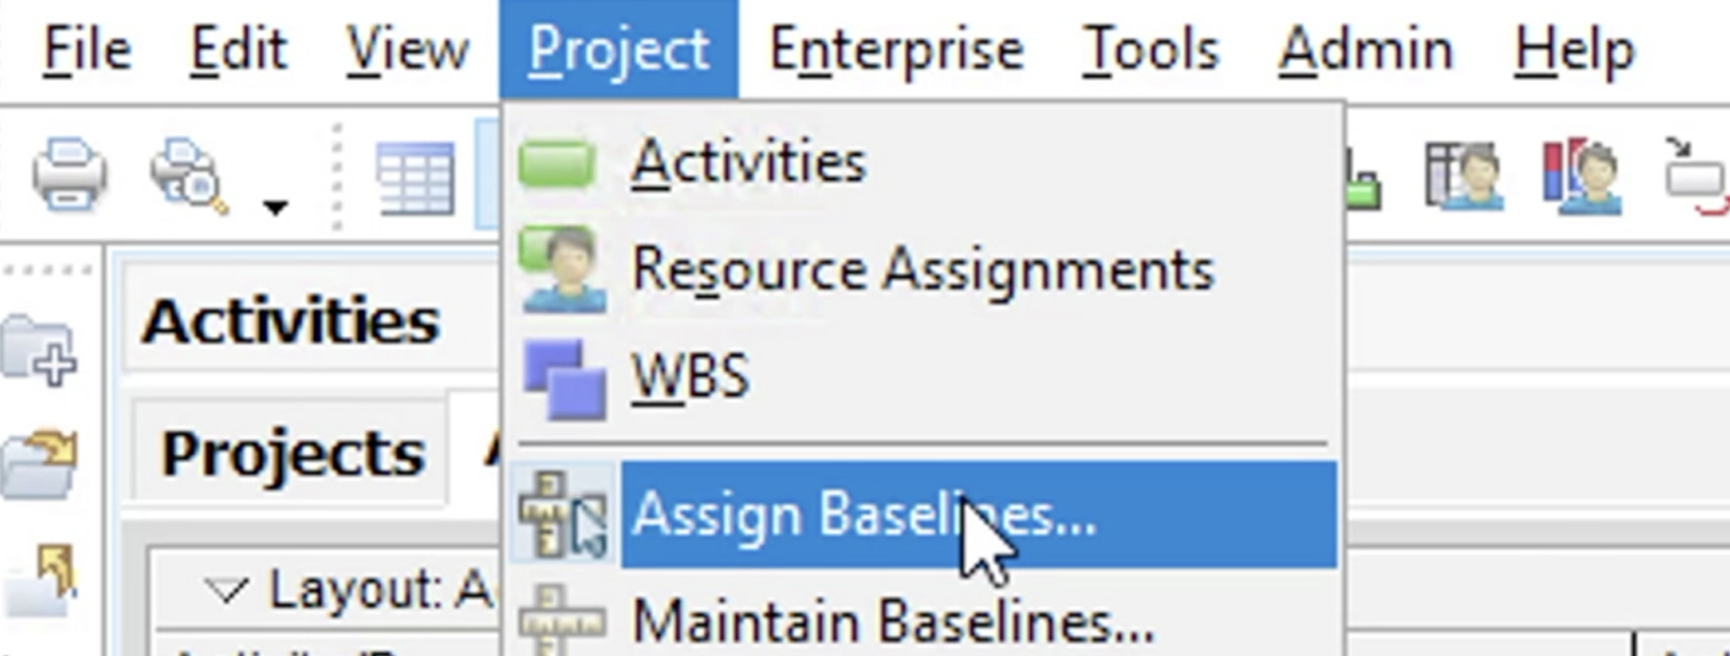Open the Tools menu
This screenshot has height=656, width=1730.
point(1153,48)
